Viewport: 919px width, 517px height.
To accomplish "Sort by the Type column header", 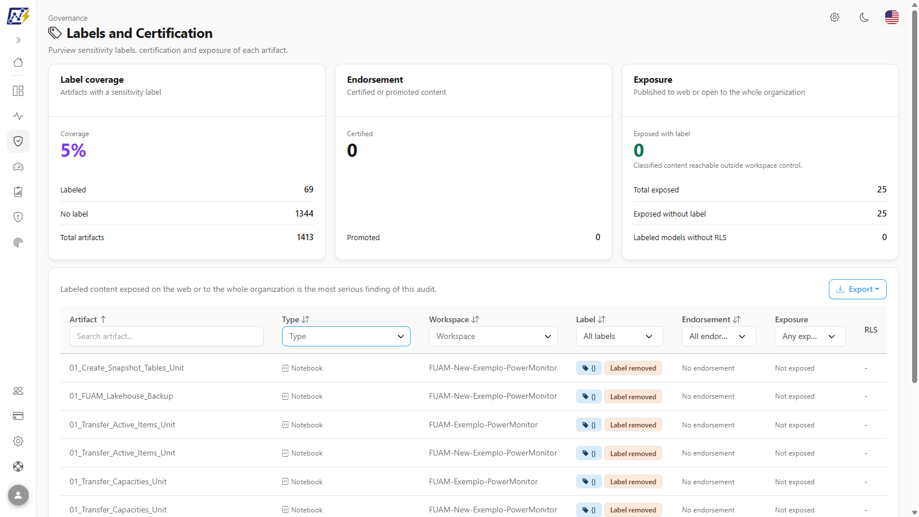I will click(296, 319).
